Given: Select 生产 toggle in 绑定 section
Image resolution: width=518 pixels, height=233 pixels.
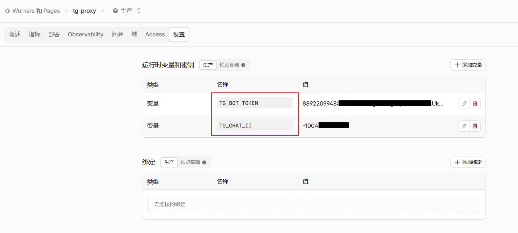Looking at the screenshot, I should tap(169, 162).
